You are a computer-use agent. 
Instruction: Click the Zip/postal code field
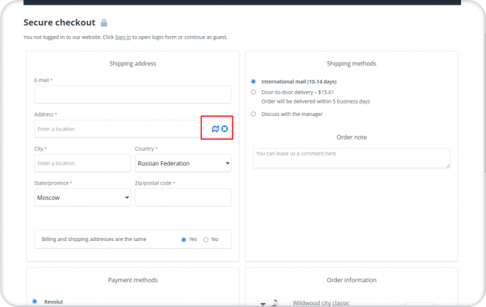point(183,197)
